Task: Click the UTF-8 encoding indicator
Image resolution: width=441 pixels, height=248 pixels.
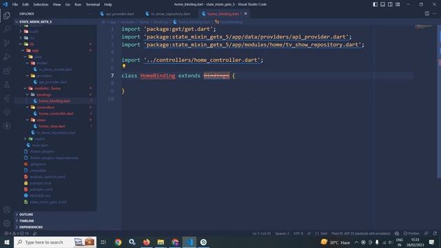Action: [298, 234]
